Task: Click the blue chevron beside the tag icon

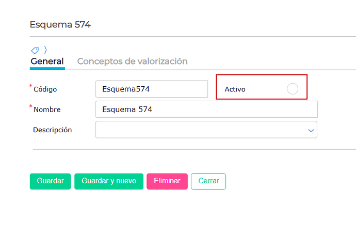Action: pyautogui.click(x=45, y=50)
